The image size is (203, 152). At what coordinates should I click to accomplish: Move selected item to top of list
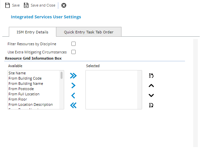[x=151, y=76]
